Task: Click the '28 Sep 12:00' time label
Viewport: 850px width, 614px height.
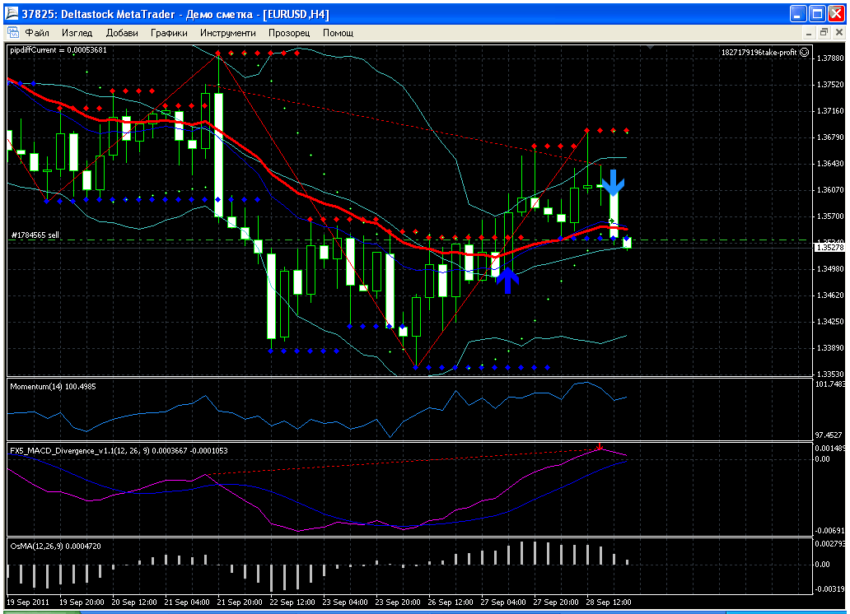Action: 608,602
